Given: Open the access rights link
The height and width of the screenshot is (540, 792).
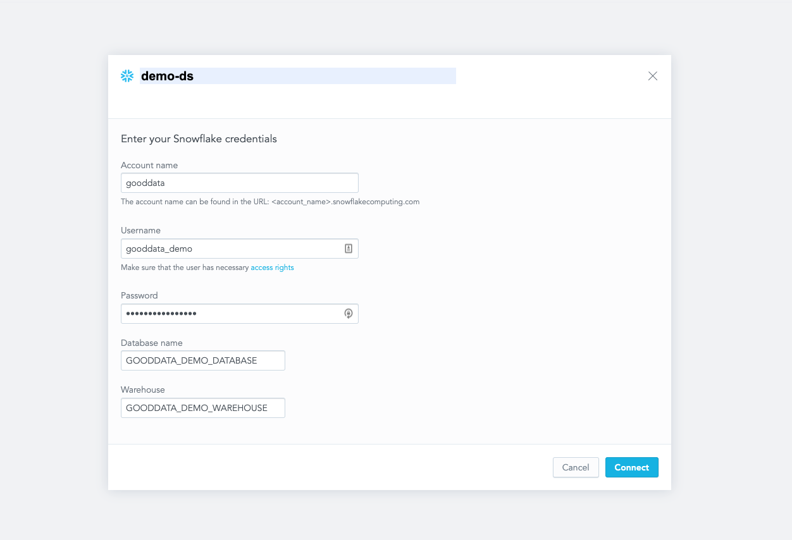Looking at the screenshot, I should (272, 267).
